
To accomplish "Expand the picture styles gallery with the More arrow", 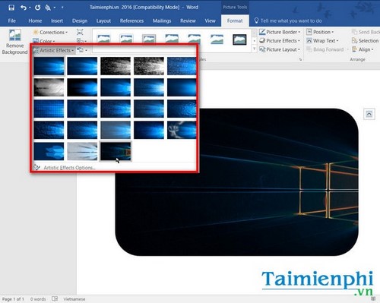I will click(255, 49).
